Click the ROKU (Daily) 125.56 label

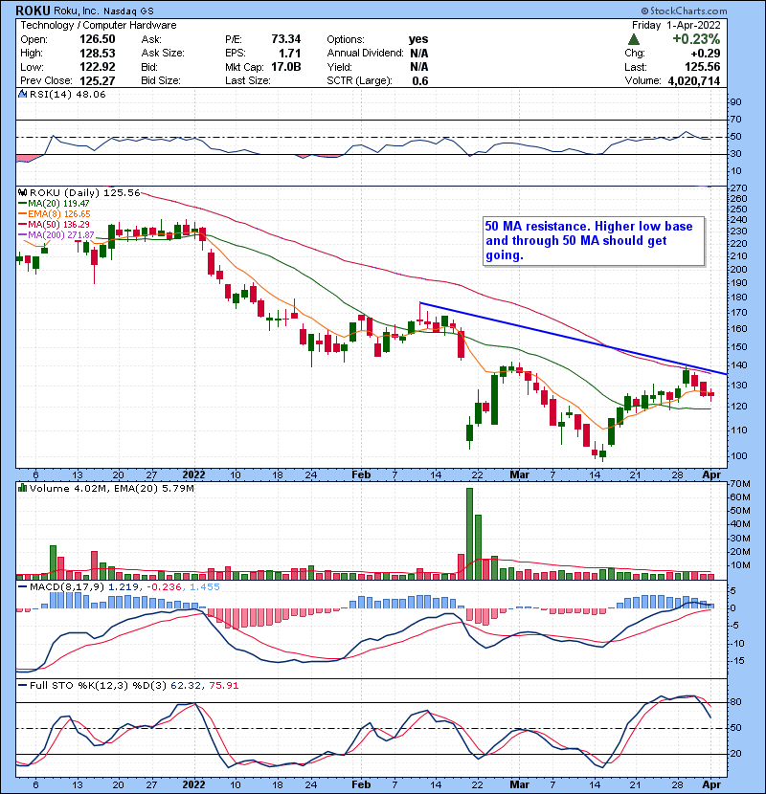(x=84, y=192)
